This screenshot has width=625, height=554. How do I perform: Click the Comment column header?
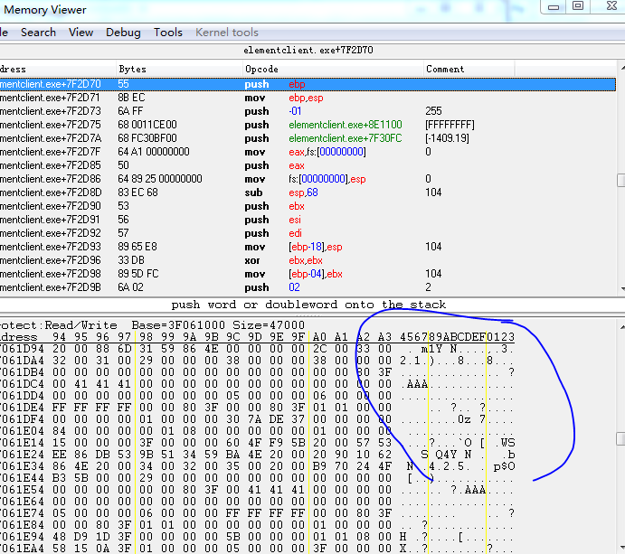click(445, 70)
